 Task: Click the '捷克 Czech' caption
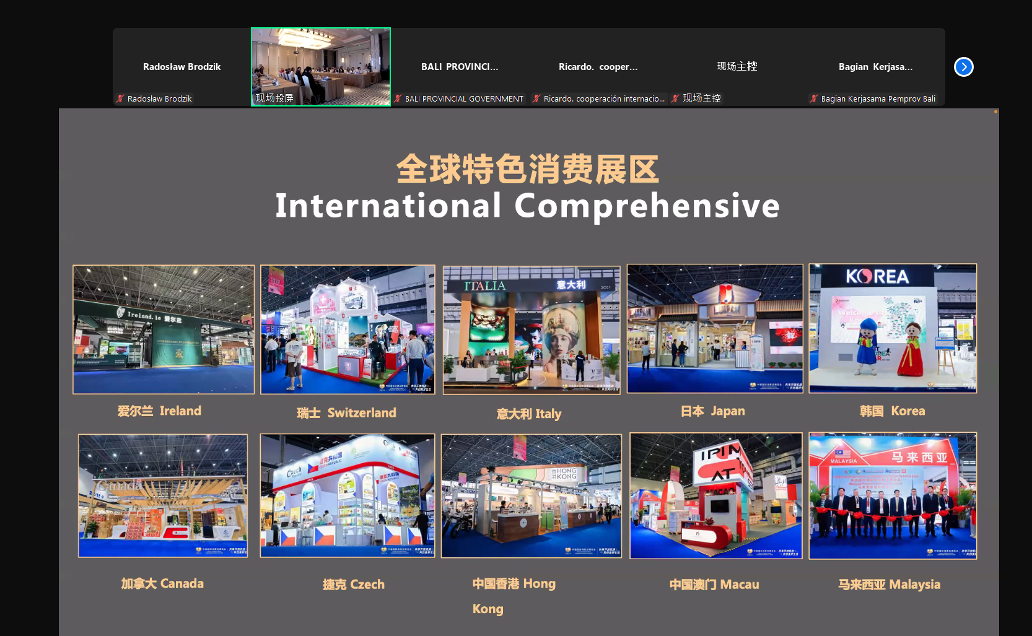[354, 585]
